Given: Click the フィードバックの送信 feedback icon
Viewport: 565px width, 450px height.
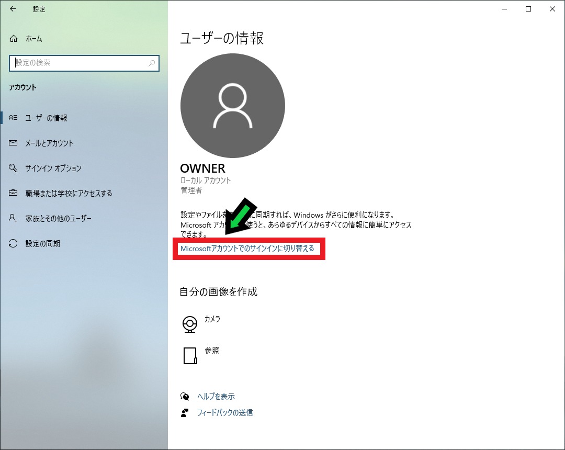Looking at the screenshot, I should (x=184, y=412).
